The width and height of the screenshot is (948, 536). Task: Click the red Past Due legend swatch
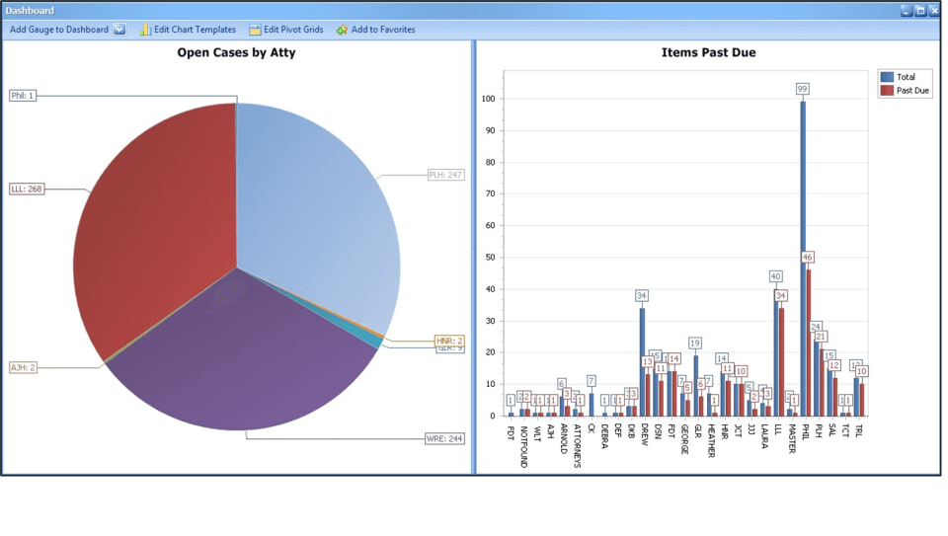pyautogui.click(x=886, y=91)
